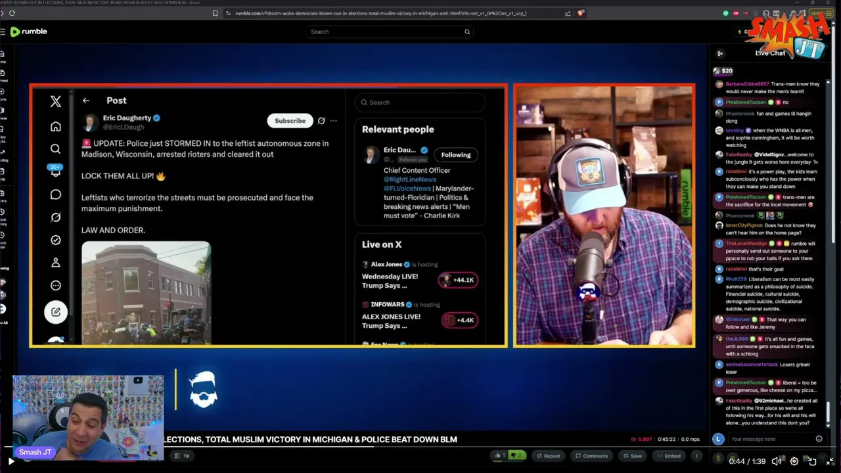Open X notifications bell icon

point(56,171)
